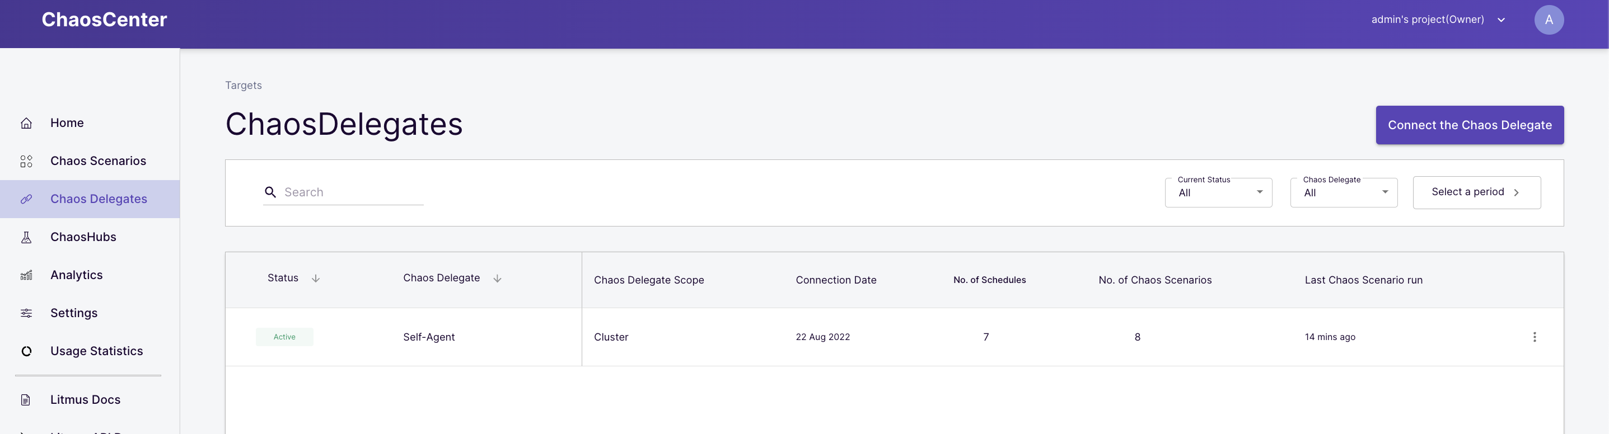View Usage Statistics

click(96, 351)
